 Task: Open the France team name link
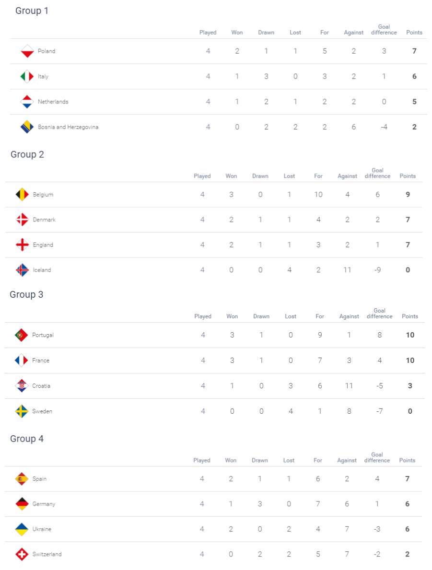(41, 361)
